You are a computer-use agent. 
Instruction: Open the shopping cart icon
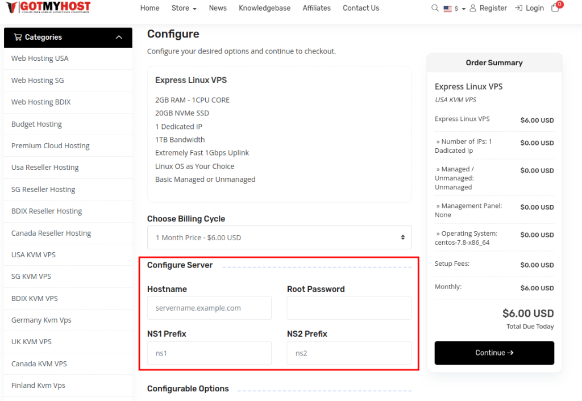(555, 8)
